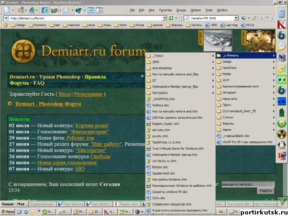Expand the Yamaha HTR 5930 search box dropdown
This screenshot has width=288, height=216.
click(236, 18)
